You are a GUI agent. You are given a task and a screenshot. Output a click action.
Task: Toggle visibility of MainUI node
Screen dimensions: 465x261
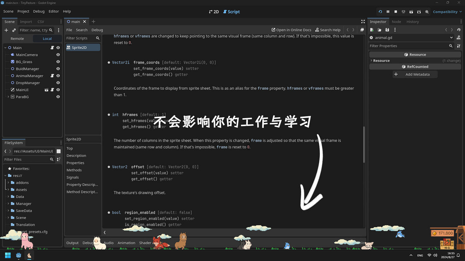[58, 90]
